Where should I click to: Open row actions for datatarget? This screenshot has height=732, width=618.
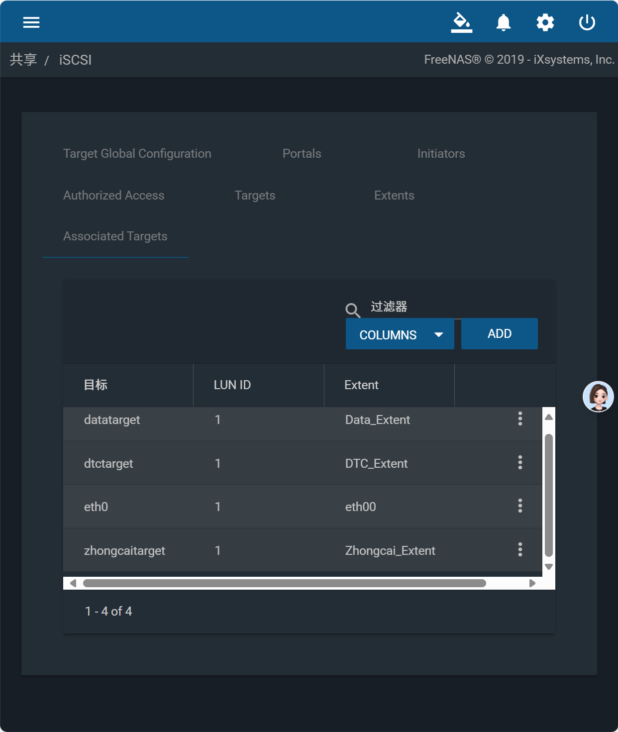coord(519,419)
